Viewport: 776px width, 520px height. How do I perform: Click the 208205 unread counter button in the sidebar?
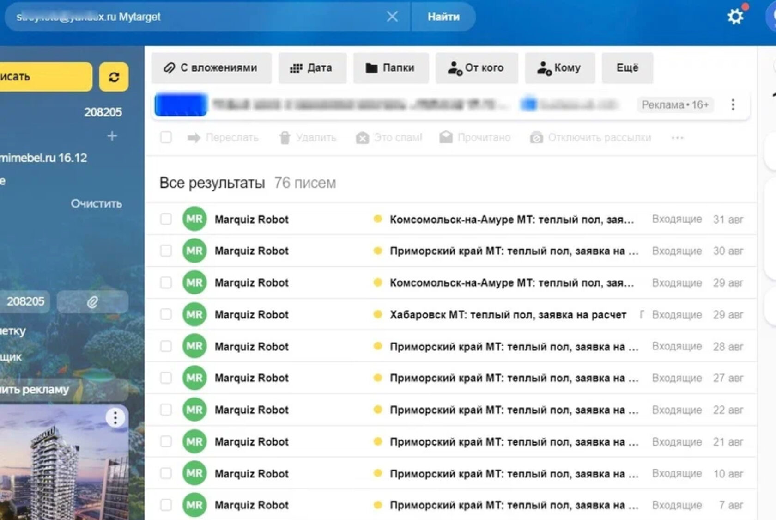coord(25,301)
